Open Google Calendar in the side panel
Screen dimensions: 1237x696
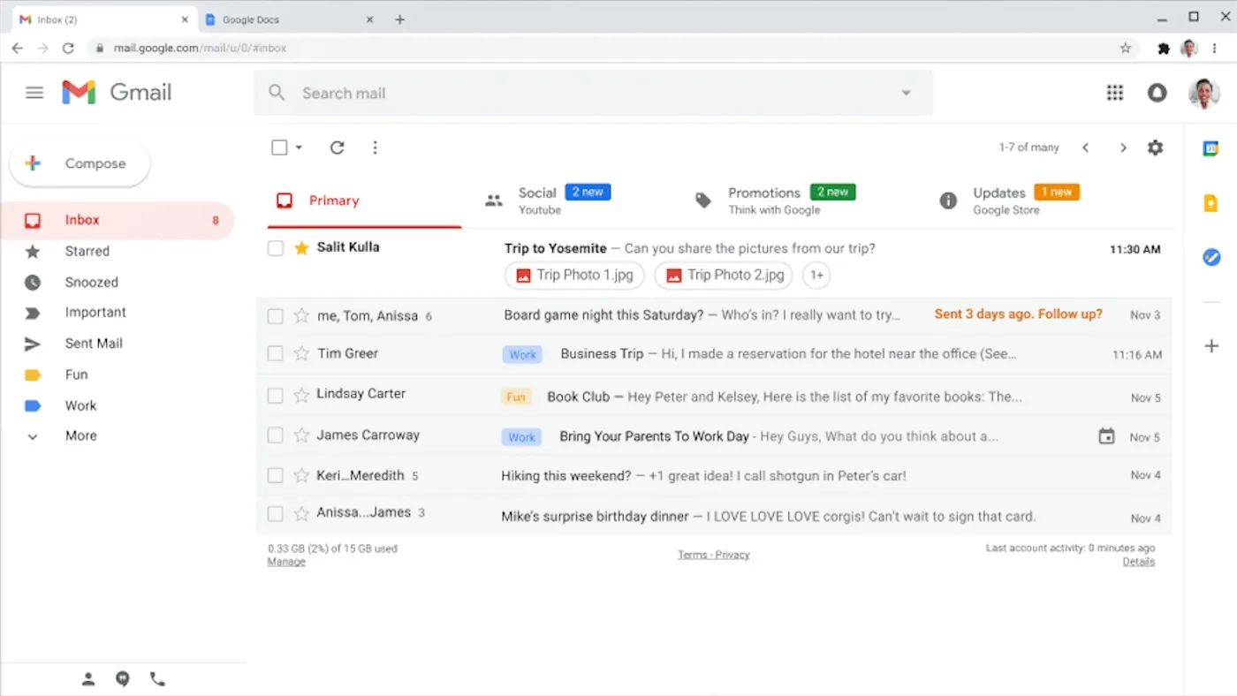(1211, 148)
